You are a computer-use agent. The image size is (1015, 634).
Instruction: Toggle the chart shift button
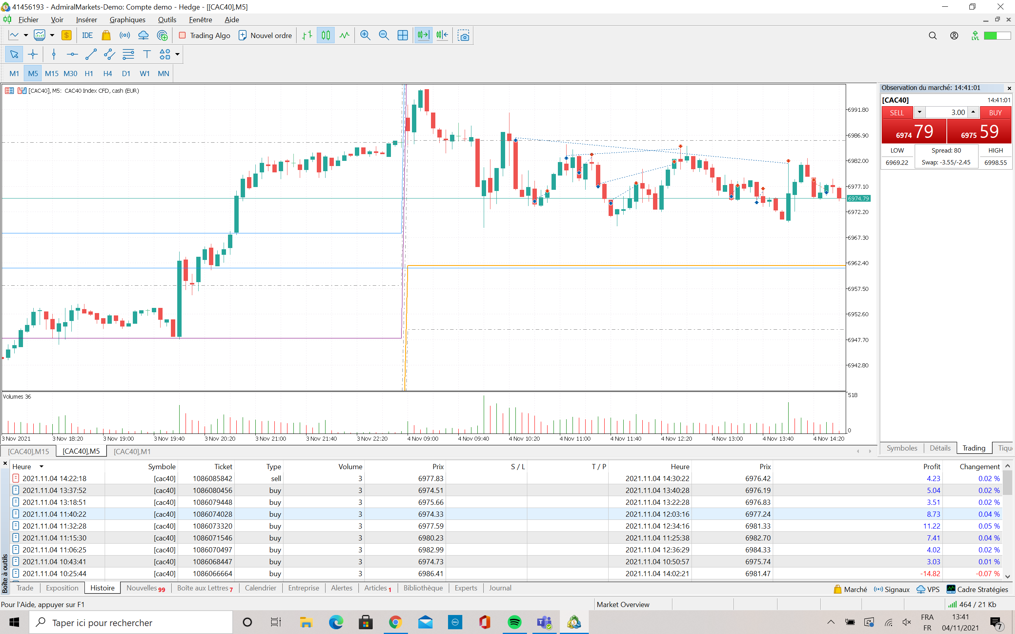[442, 36]
